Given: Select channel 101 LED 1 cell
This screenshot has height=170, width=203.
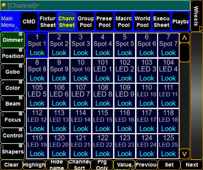Looking at the screenshot, I should pos(103,71).
